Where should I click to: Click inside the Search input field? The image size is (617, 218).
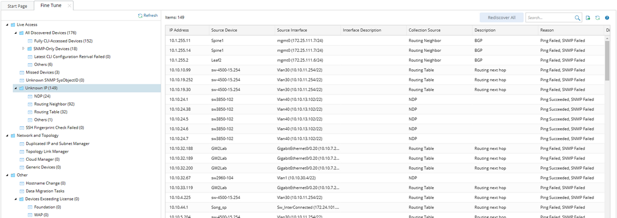click(549, 18)
